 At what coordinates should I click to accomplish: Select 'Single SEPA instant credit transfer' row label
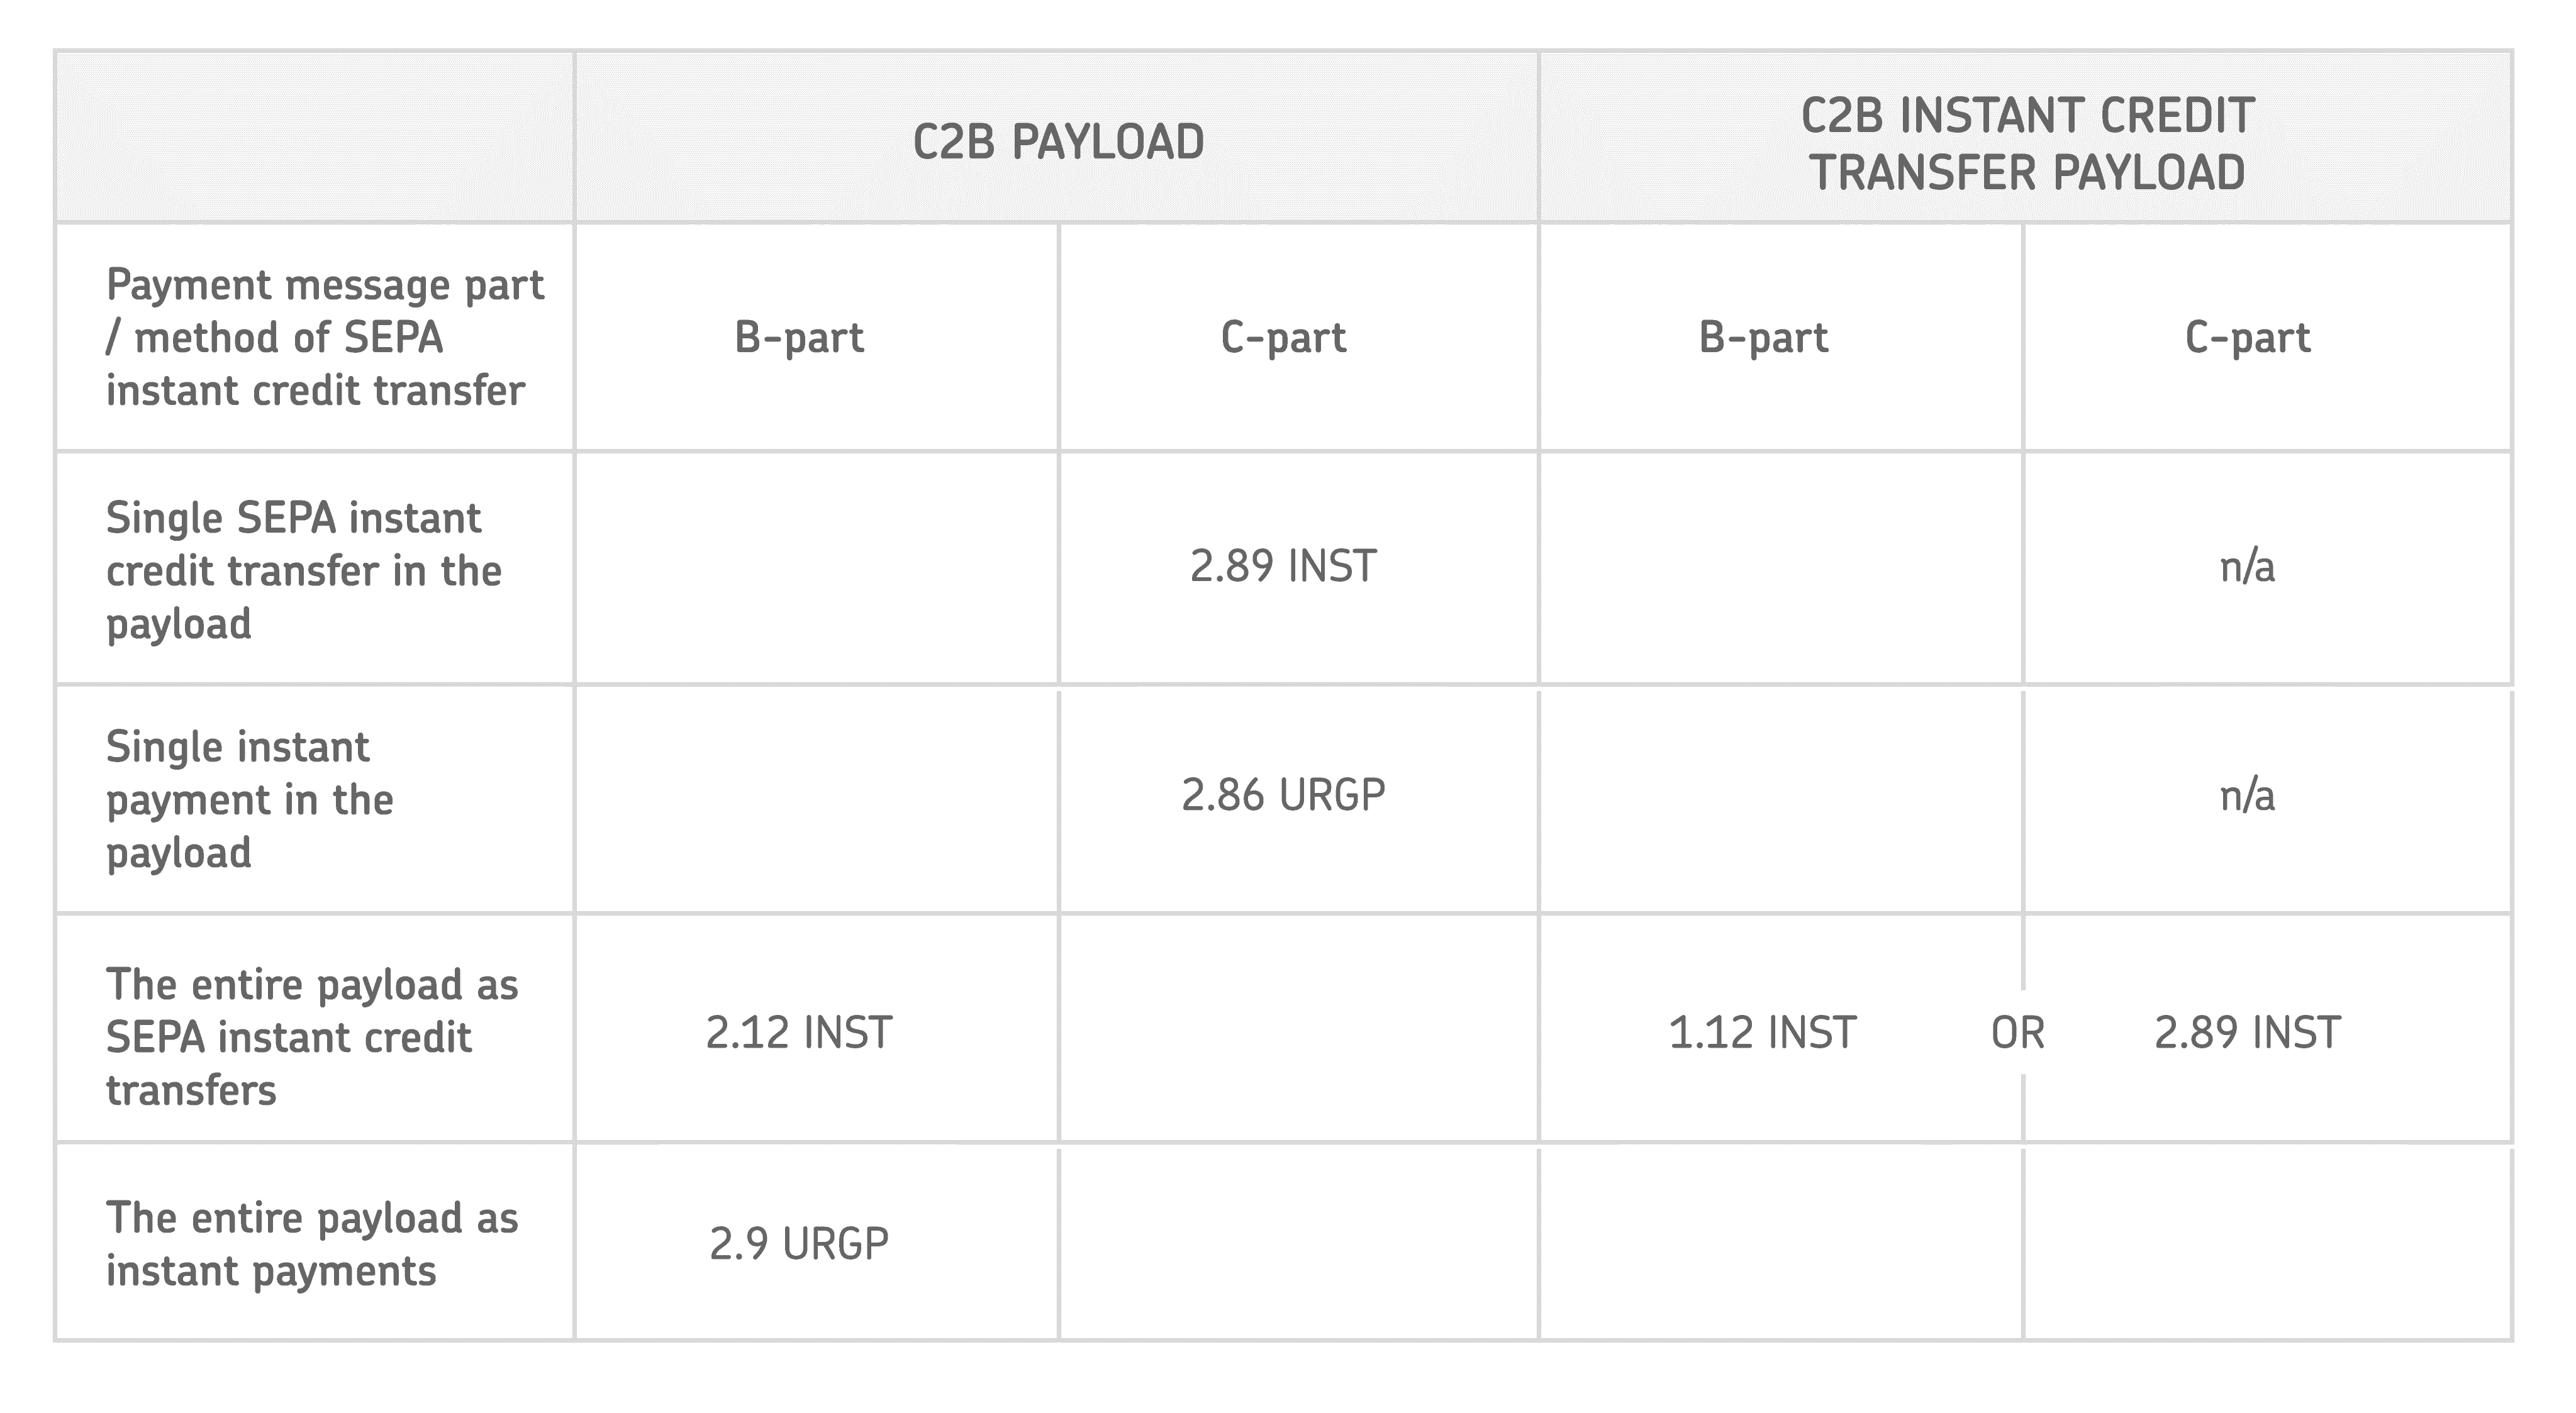[303, 571]
